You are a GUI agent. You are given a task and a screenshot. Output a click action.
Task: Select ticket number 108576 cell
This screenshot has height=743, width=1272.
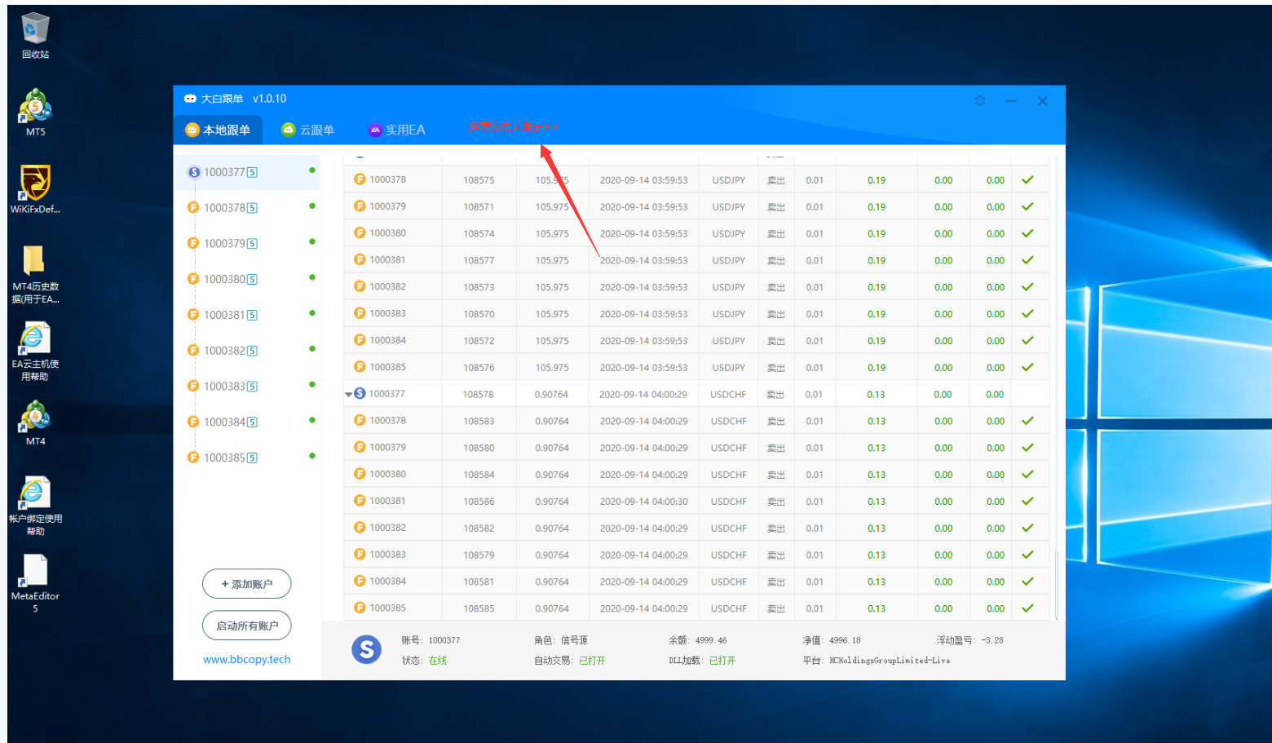(x=479, y=368)
